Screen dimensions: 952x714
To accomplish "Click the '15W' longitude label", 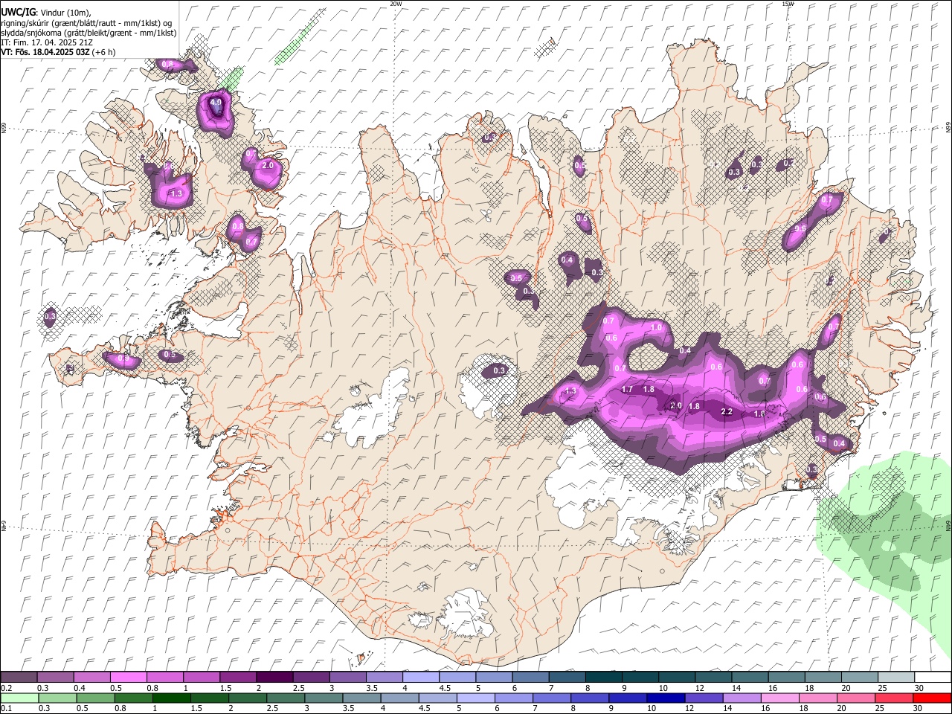I will [788, 4].
